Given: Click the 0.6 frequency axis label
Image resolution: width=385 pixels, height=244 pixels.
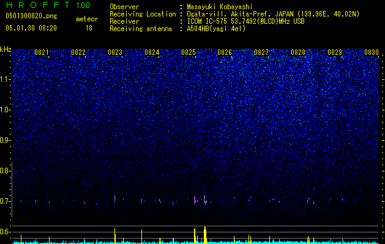Looking at the screenshot, I should tap(4, 232).
